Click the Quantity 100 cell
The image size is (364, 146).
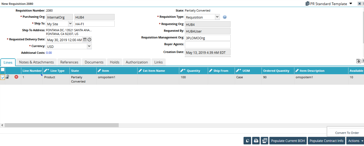[193, 79]
